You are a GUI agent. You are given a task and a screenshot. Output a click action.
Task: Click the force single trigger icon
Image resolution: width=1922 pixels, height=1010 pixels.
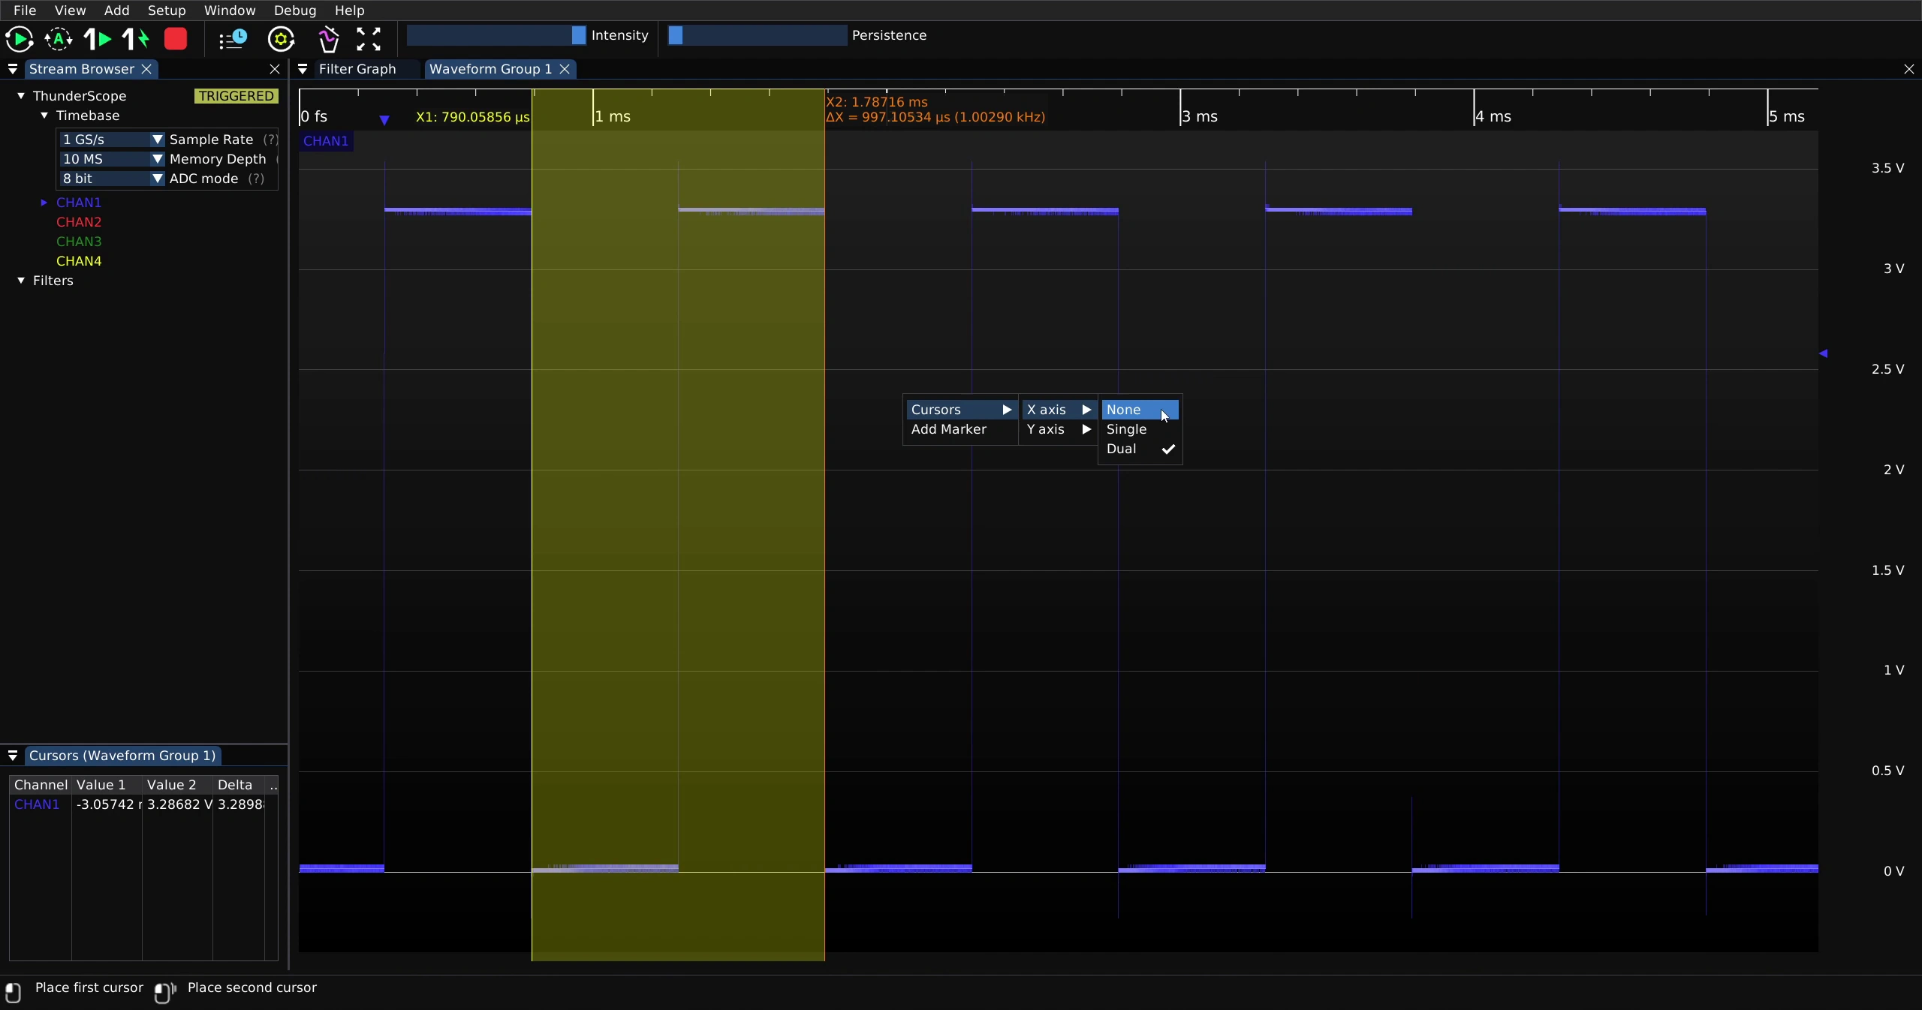point(136,39)
